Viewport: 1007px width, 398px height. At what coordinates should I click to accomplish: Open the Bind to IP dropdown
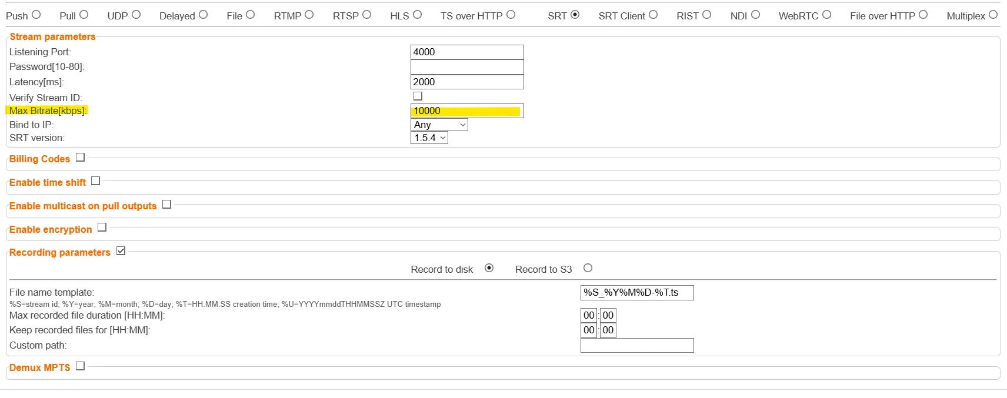439,125
